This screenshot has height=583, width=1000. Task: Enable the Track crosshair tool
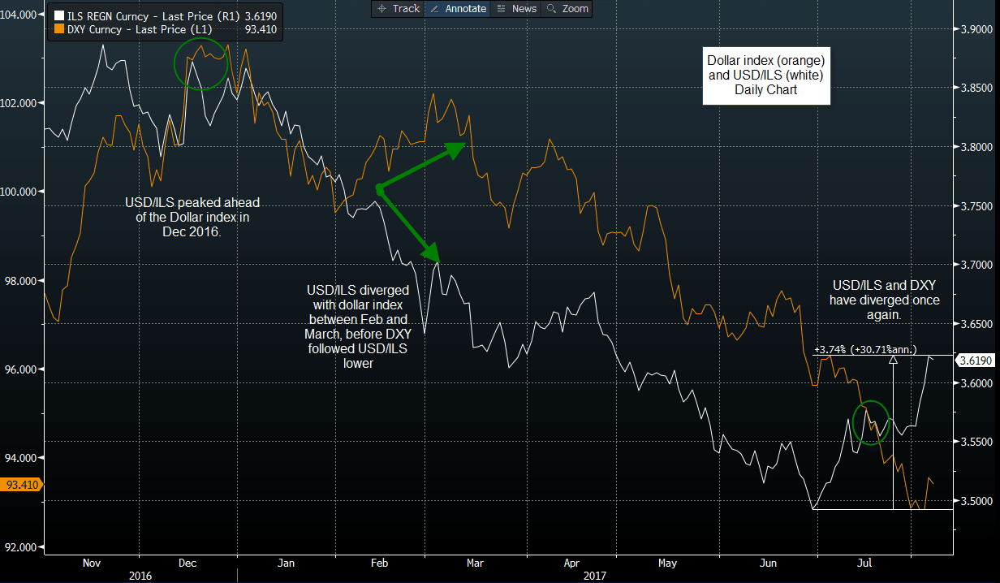[398, 8]
